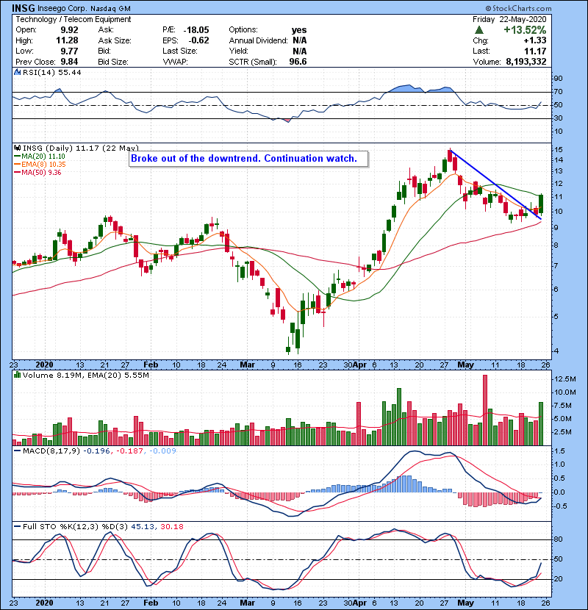Click the MA(50) 9.36 legend entry

(x=37, y=172)
